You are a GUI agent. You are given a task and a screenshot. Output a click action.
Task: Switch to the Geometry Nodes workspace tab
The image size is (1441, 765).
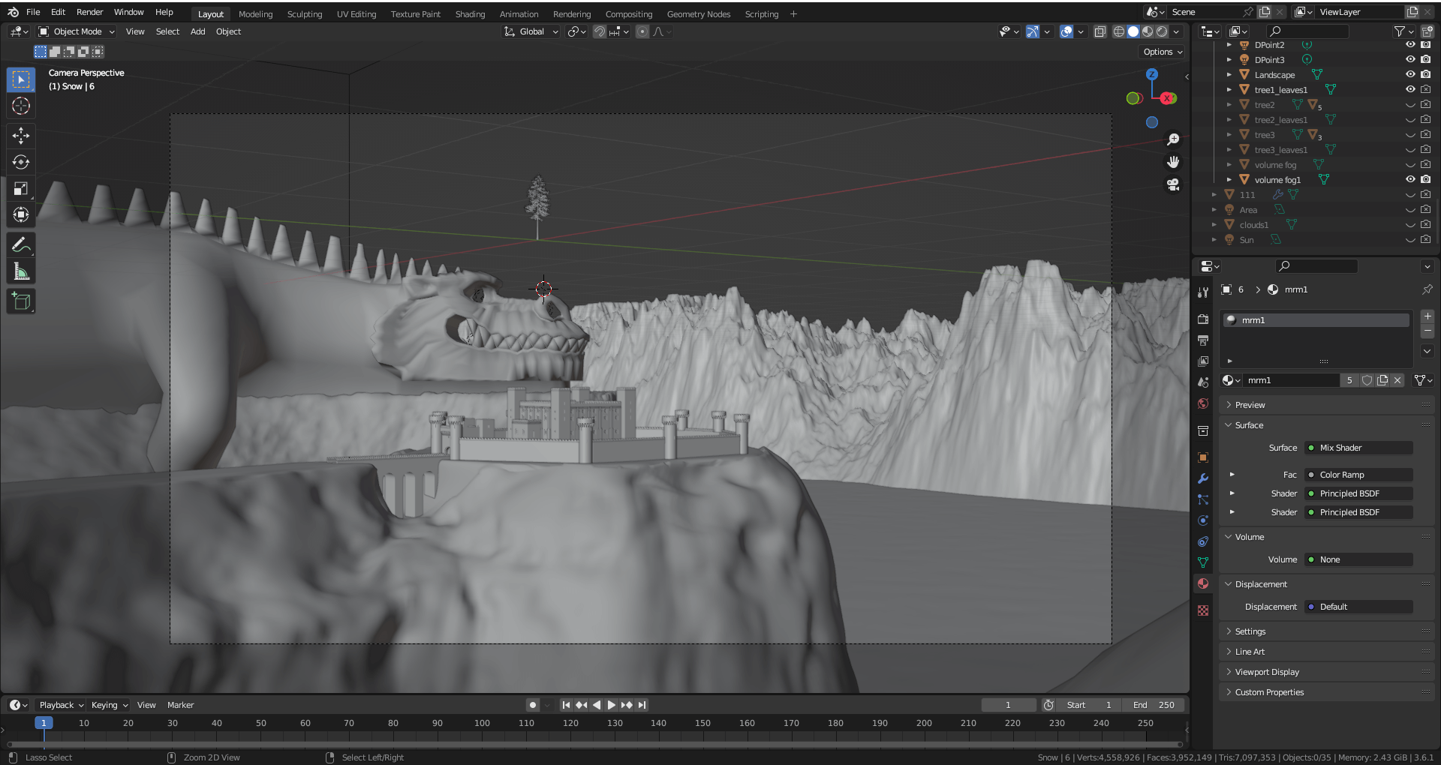click(699, 14)
